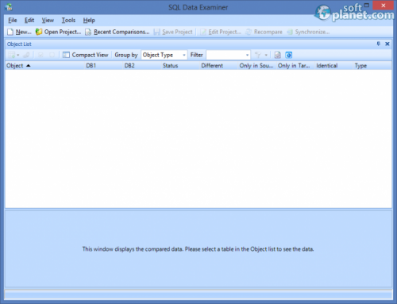Screen dimensions: 397x304
Task: Open the Filter combo box dropdown
Action: coord(247,55)
